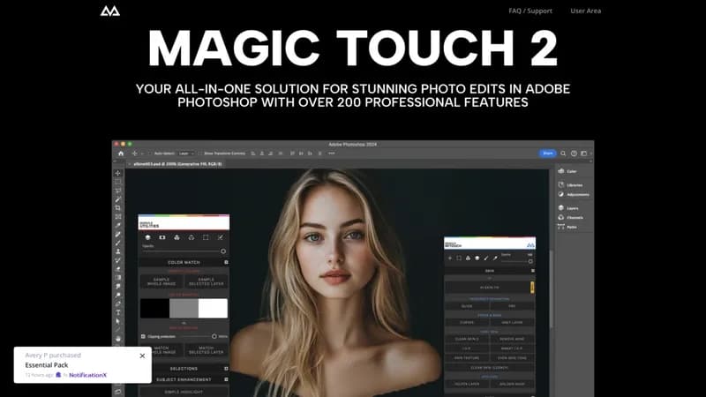Screen dimensions: 706x397
Task: Click the eyedropper icon in Retouch panel
Action: (x=495, y=258)
